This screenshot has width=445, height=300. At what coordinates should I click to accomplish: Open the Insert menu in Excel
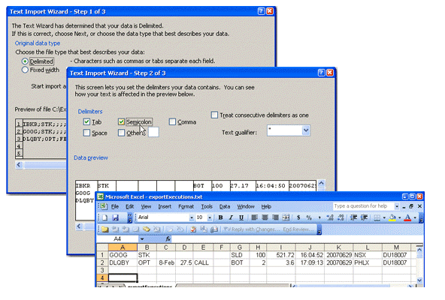point(165,206)
